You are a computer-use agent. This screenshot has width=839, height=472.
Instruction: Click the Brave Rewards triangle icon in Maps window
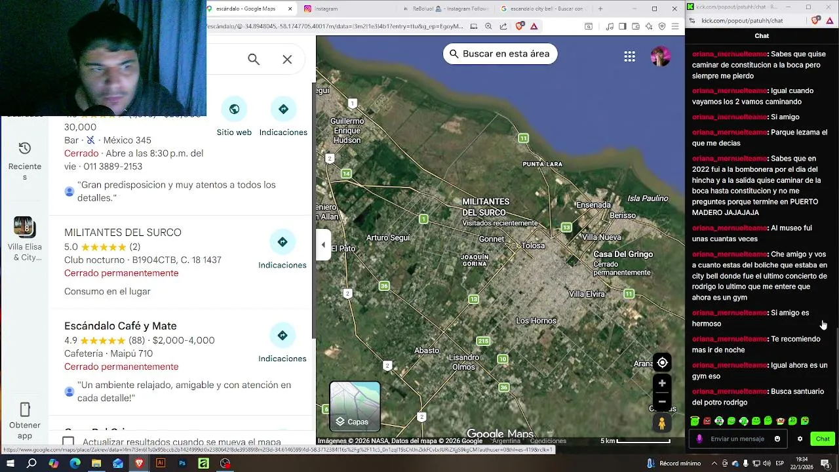click(534, 26)
